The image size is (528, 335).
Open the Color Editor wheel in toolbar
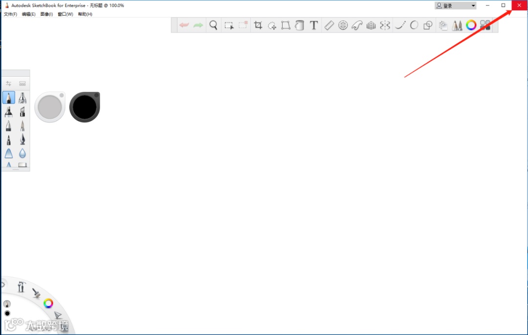[x=471, y=25]
